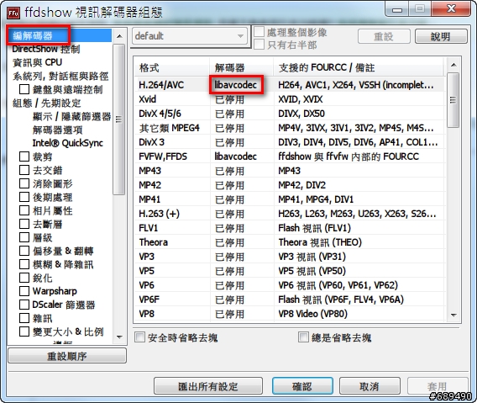Open the default preset dropdown
The height and width of the screenshot is (403, 477).
click(x=190, y=36)
